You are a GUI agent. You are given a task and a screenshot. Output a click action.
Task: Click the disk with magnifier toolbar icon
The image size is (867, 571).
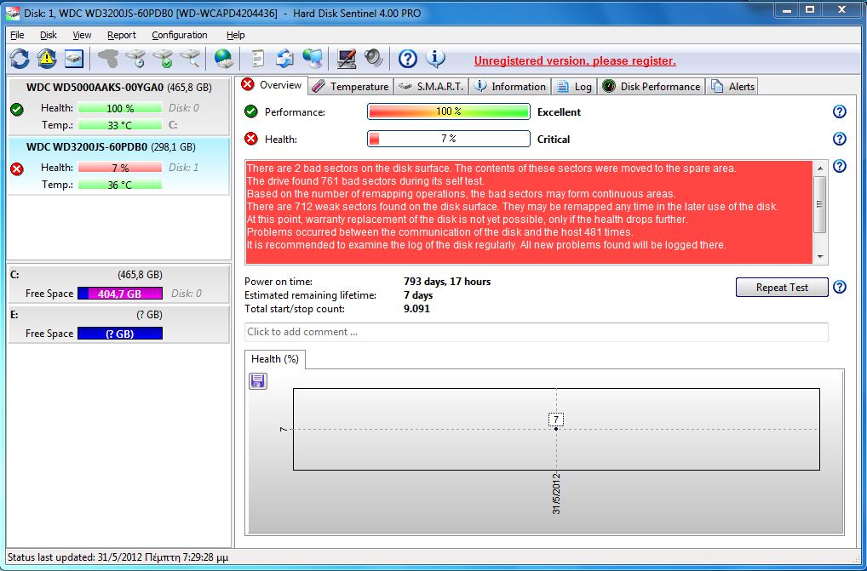tap(190, 59)
